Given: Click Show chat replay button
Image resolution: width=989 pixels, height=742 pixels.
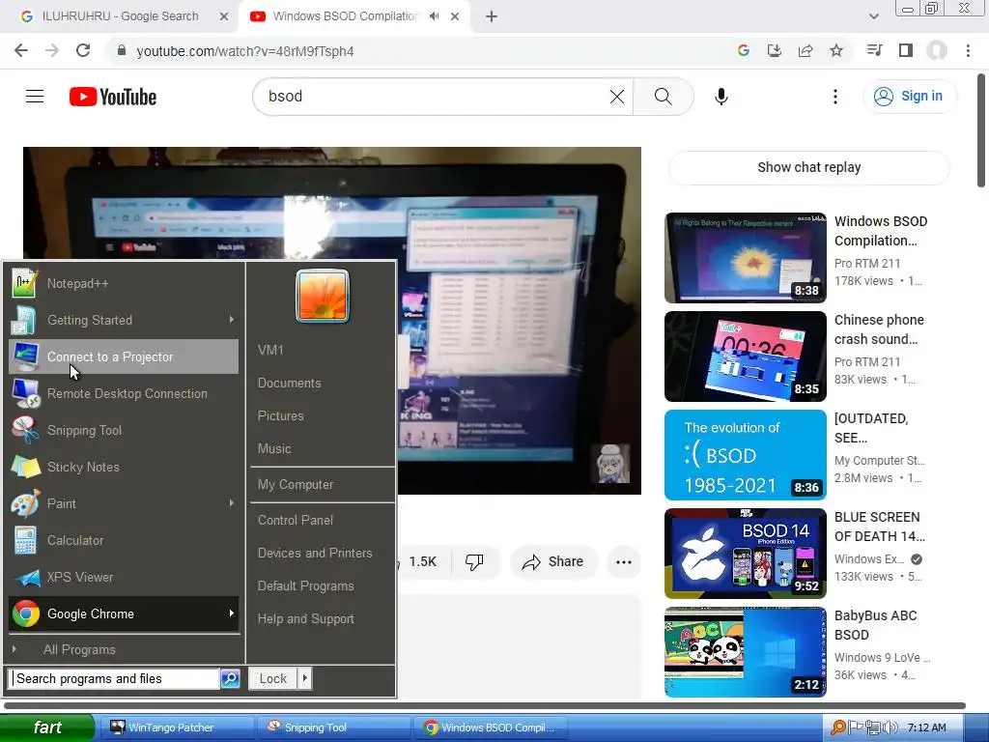Looking at the screenshot, I should pos(808,167).
